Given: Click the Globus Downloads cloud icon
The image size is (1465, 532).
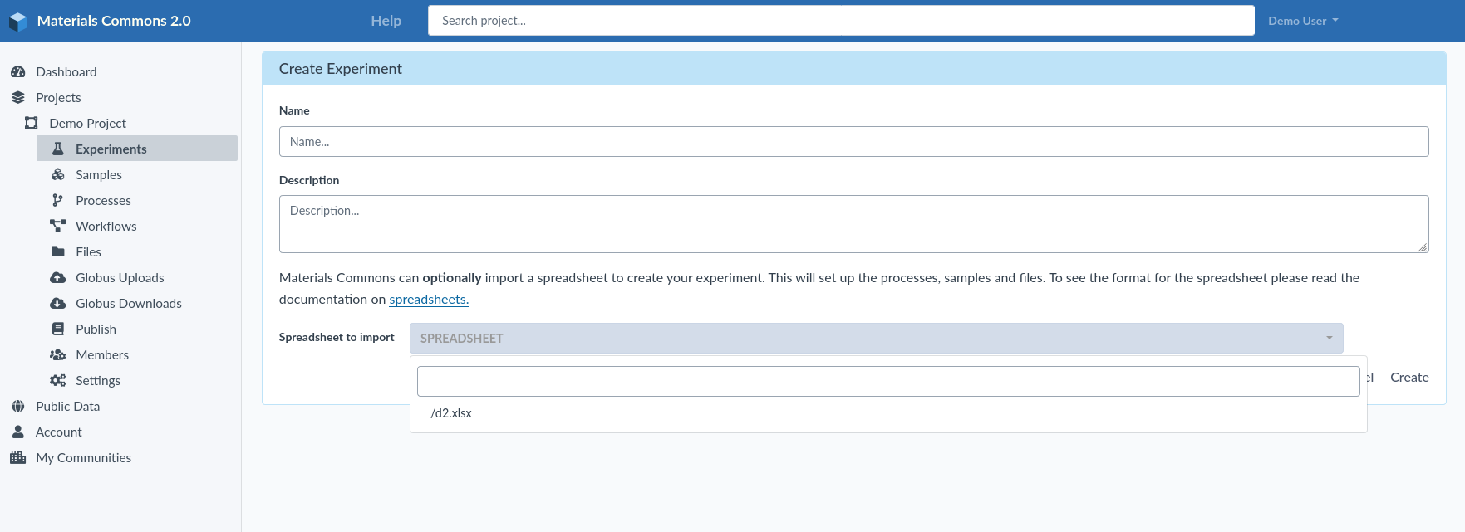Looking at the screenshot, I should click(58, 304).
